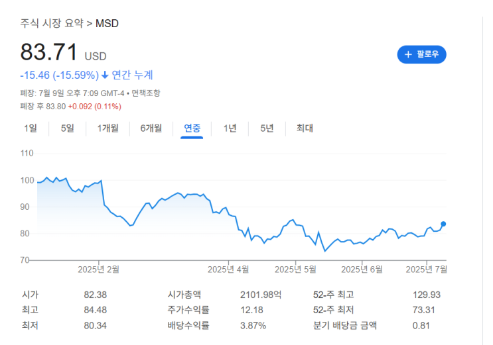Click the 최고 value 84.48
The height and width of the screenshot is (345, 493).
96,310
